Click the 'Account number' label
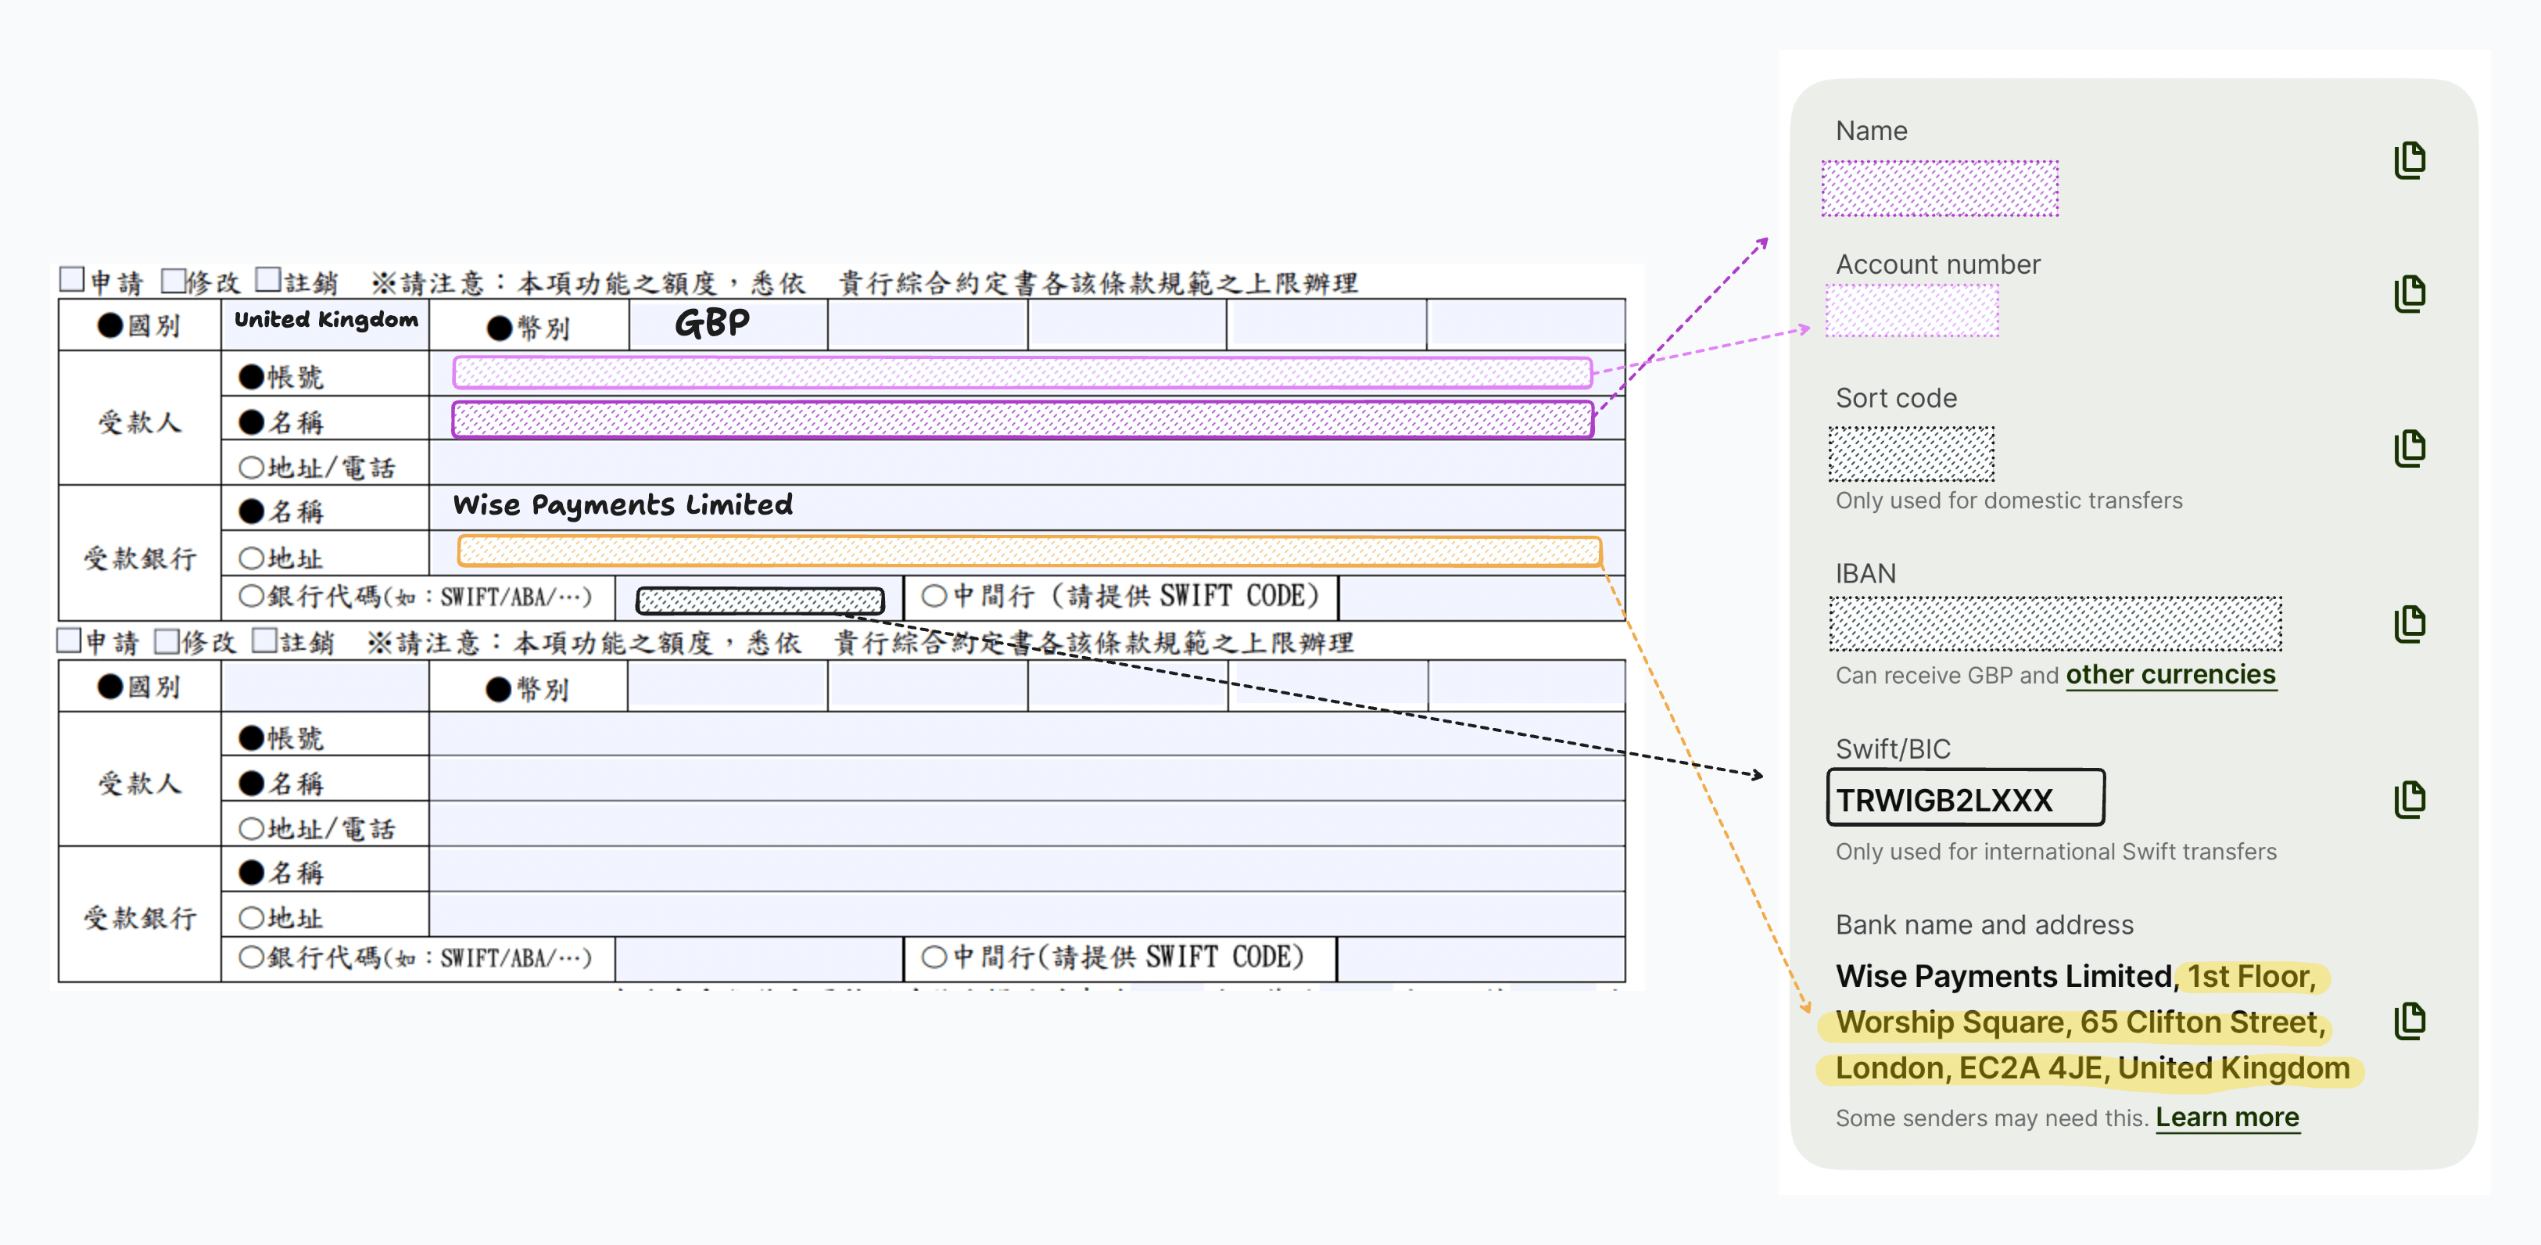 1937,264
